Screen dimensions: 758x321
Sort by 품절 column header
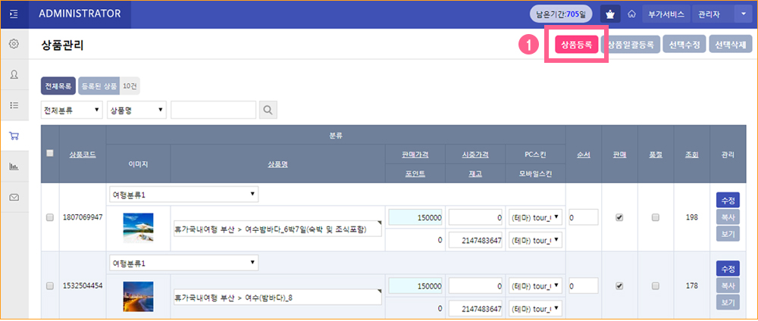pyautogui.click(x=655, y=154)
